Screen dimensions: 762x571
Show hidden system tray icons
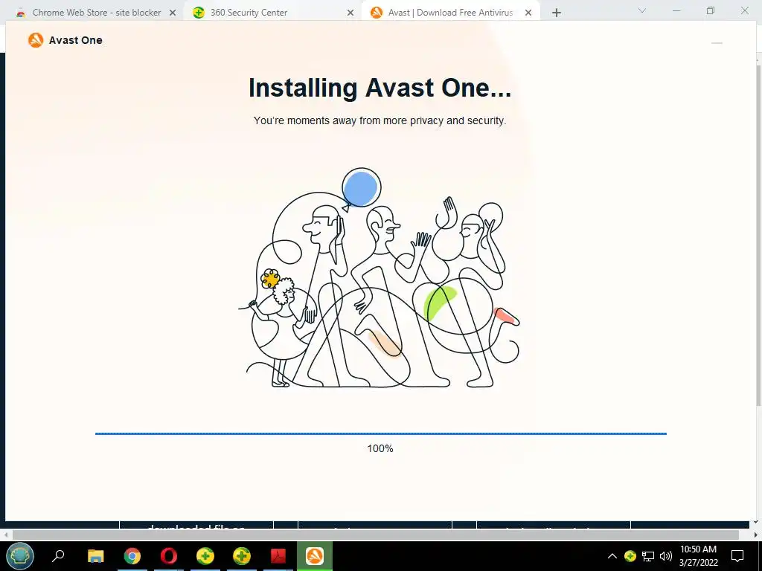coord(612,556)
